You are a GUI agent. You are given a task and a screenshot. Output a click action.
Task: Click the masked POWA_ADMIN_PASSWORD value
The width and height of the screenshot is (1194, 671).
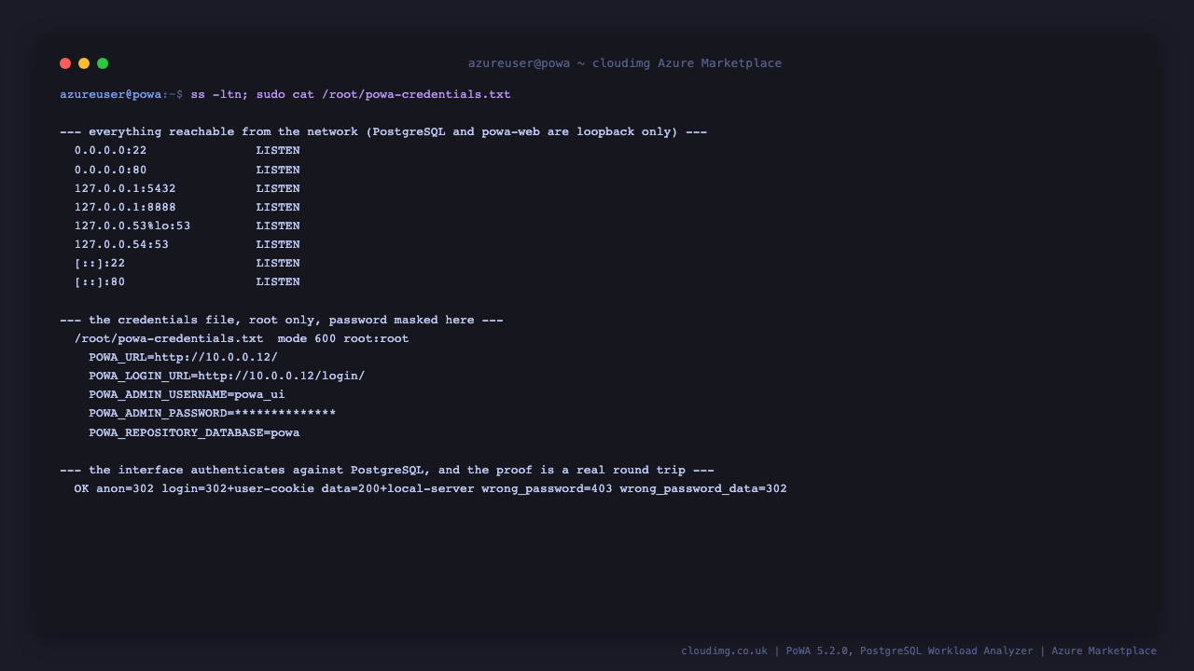(285, 413)
